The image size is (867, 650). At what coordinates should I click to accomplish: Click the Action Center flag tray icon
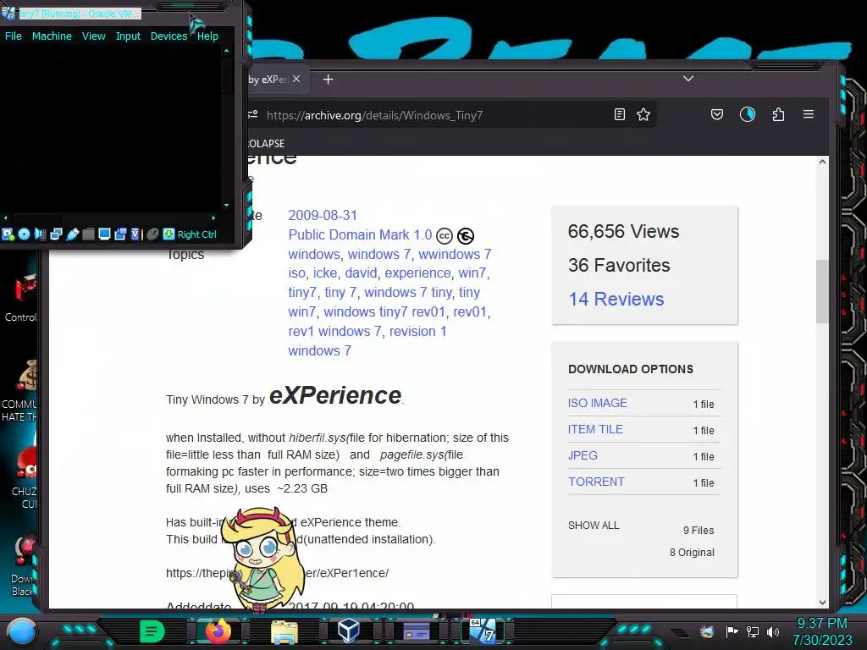coord(732,631)
